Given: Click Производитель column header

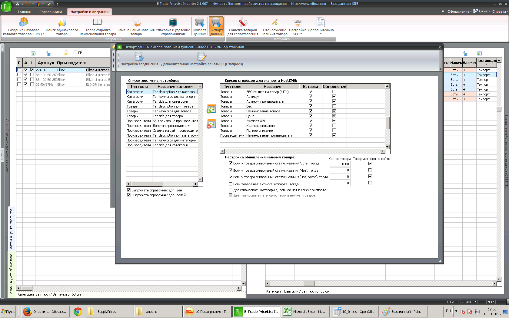Looking at the screenshot, I should point(72,63).
